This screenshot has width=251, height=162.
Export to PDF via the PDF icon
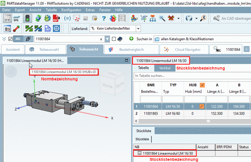[x=56, y=18]
